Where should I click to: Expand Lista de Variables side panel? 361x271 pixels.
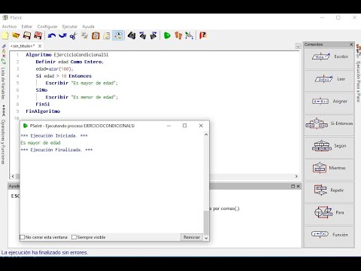click(3, 84)
